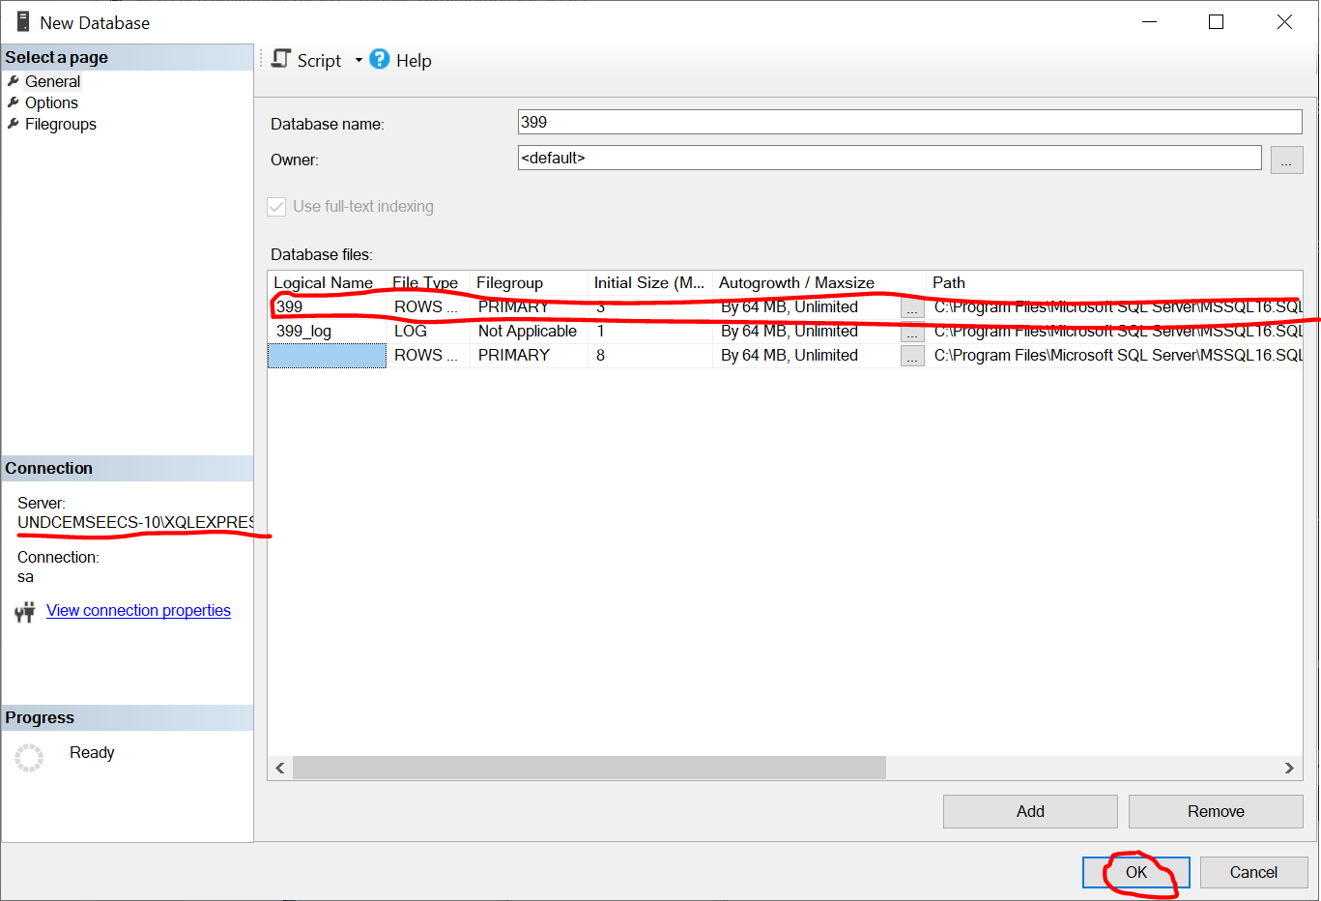Open autogrowth settings for 399_log file

coord(912,332)
